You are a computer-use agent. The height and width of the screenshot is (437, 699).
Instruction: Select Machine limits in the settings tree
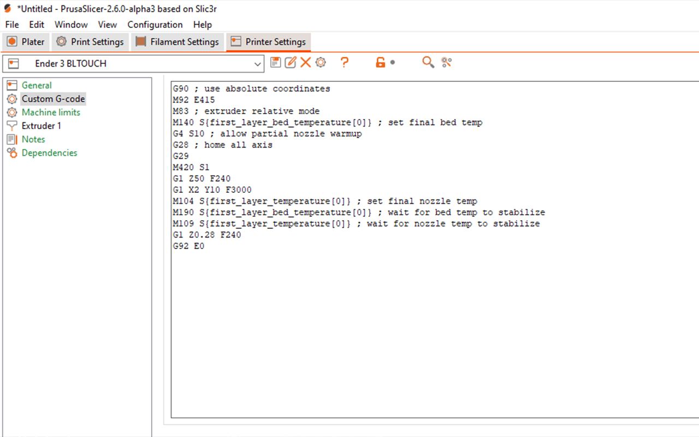click(51, 112)
